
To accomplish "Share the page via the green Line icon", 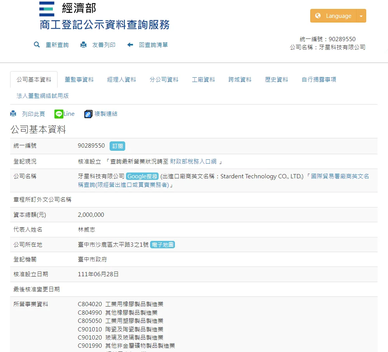I will click(59, 114).
